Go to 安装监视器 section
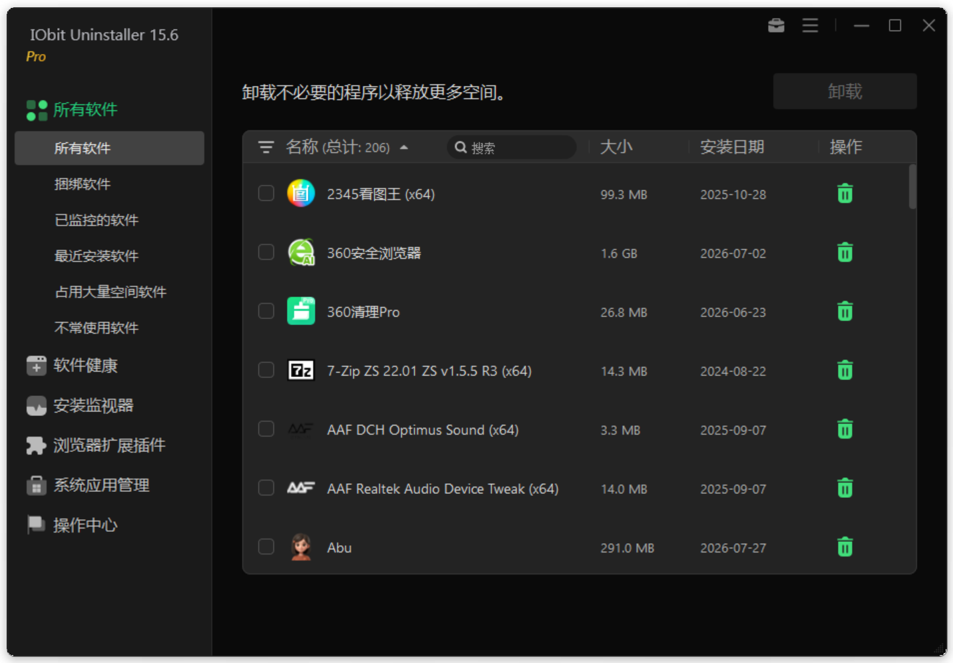 (93, 405)
